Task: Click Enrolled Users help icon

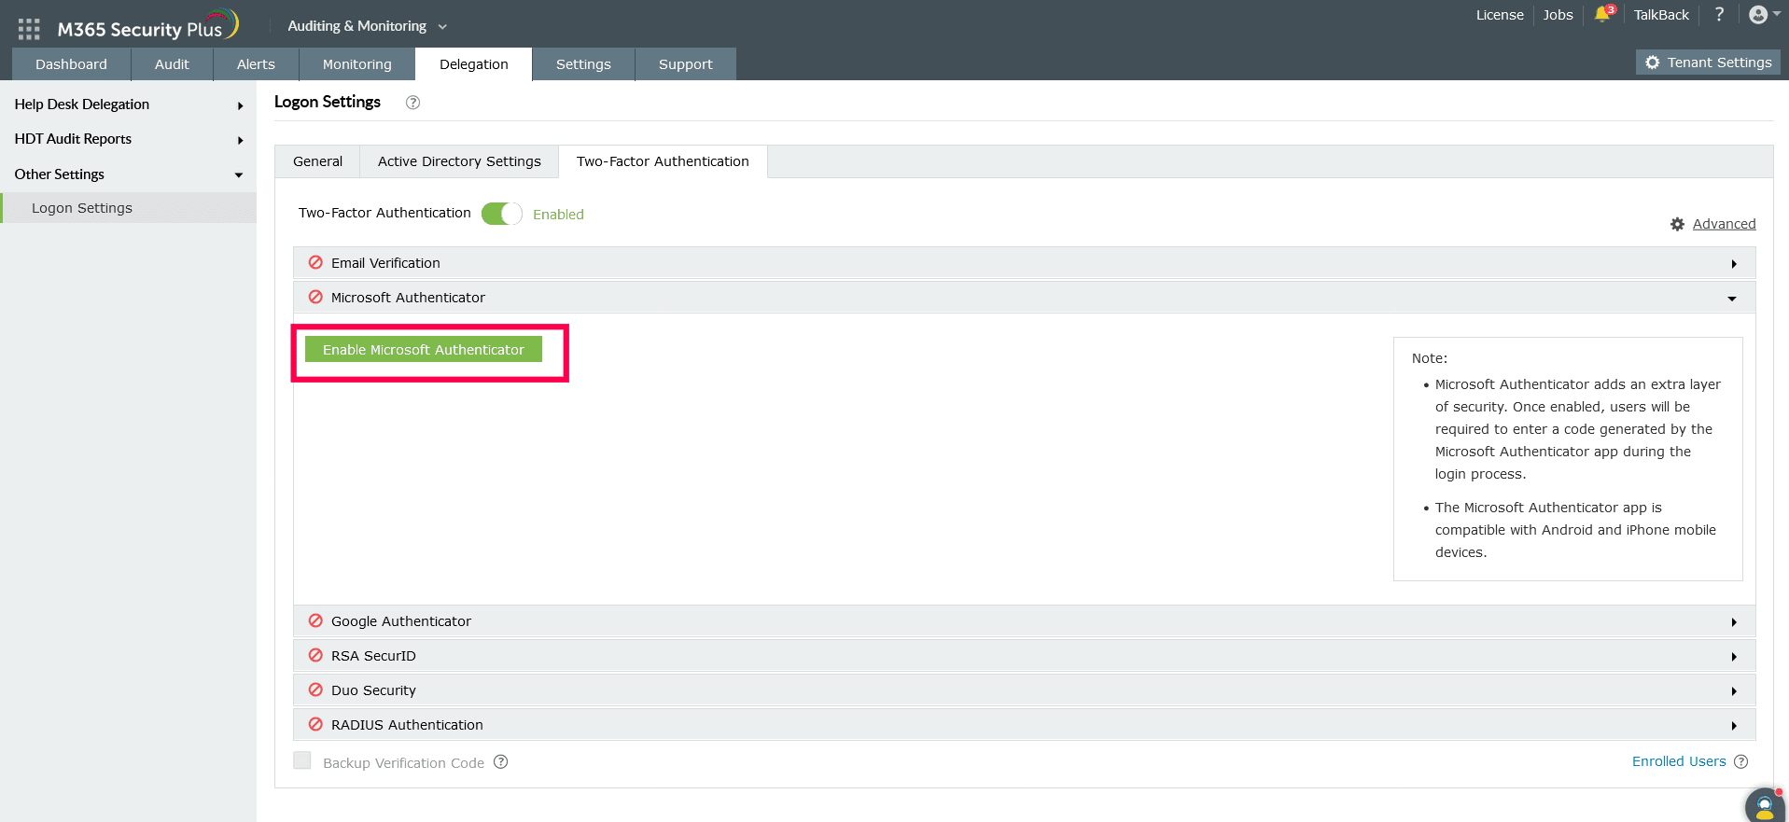Action: [x=1740, y=761]
